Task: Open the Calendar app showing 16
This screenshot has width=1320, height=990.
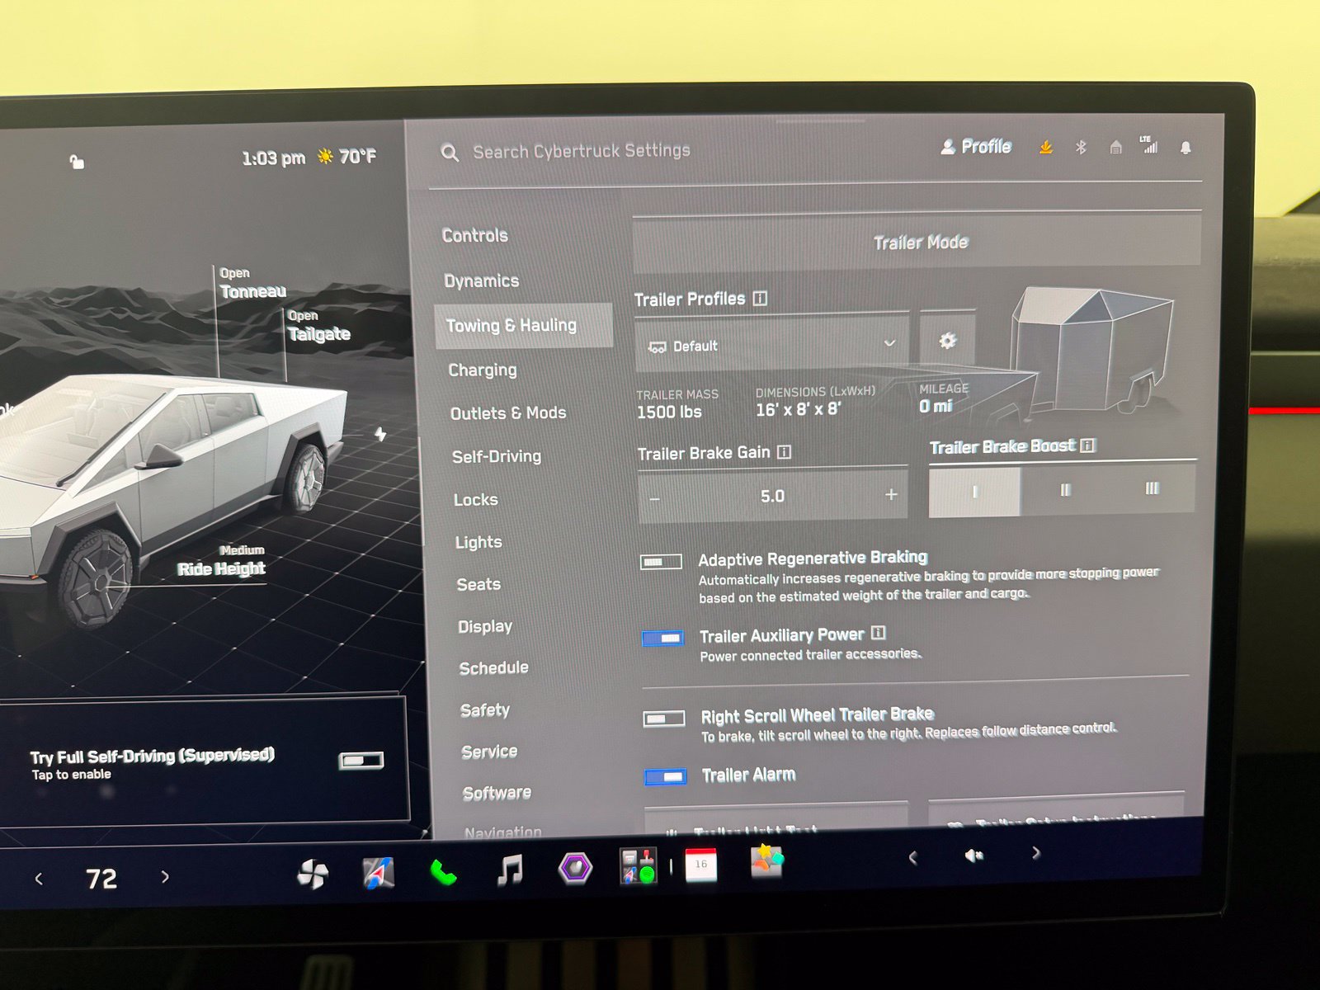Action: click(701, 865)
